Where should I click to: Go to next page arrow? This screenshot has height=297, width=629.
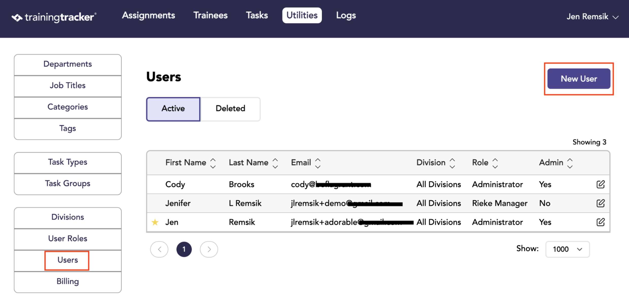(209, 249)
